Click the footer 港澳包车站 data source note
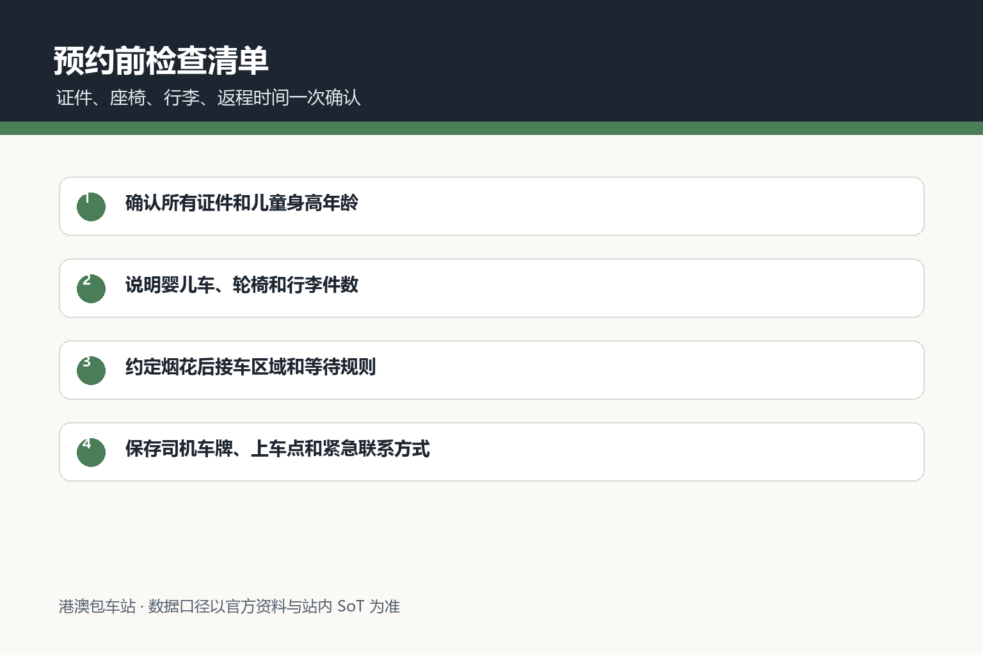The height and width of the screenshot is (655, 983). coord(229,606)
